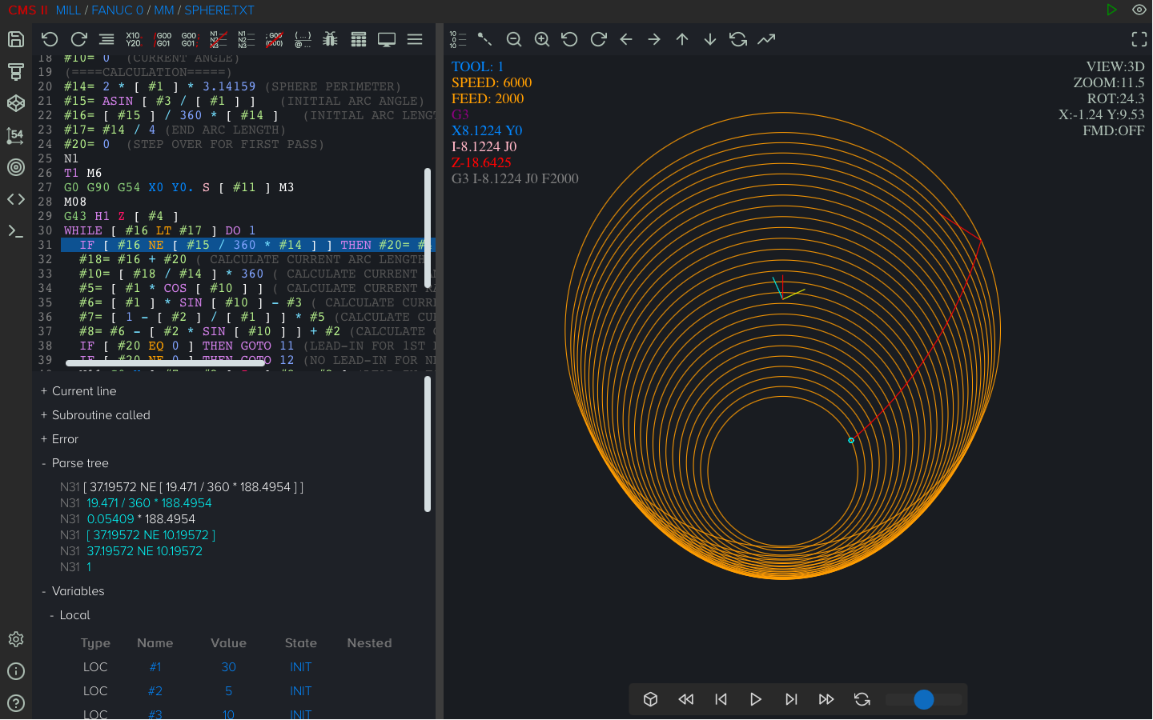Pan the view up with arrow
Image resolution: width=1153 pixels, height=720 pixels.
(x=682, y=39)
